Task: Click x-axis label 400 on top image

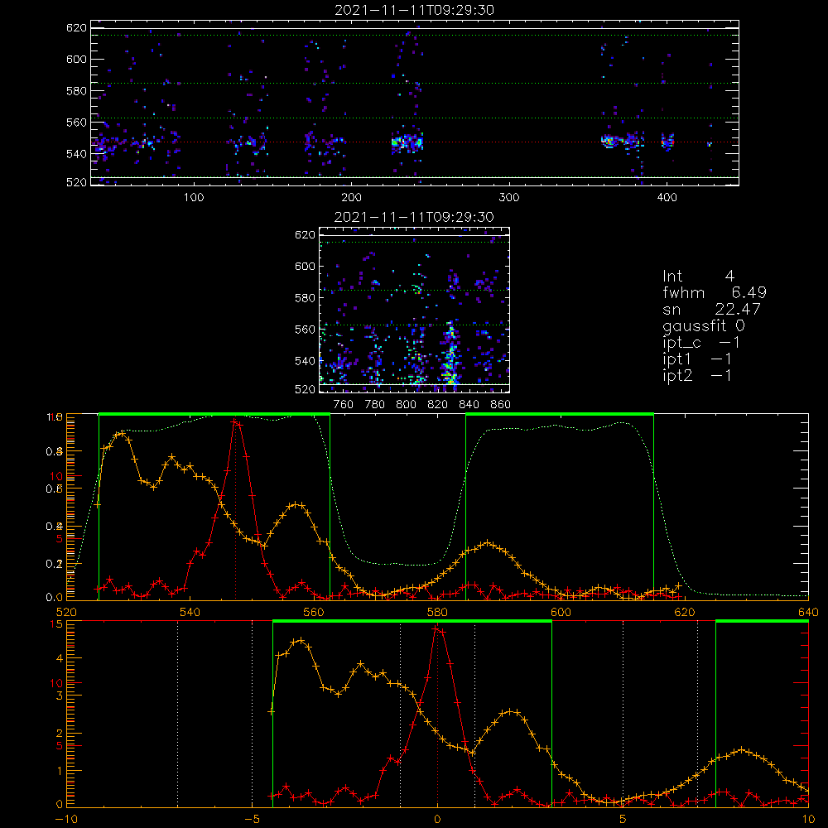Action: 667,198
